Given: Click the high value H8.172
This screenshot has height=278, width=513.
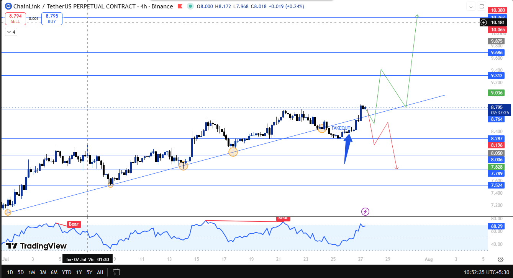Looking at the screenshot, I should (x=223, y=7).
